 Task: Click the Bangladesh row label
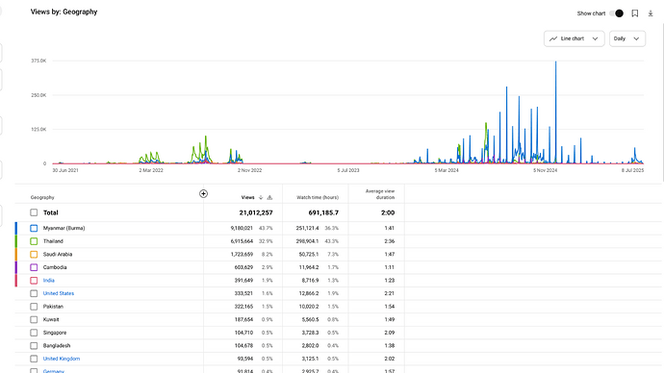tap(57, 346)
